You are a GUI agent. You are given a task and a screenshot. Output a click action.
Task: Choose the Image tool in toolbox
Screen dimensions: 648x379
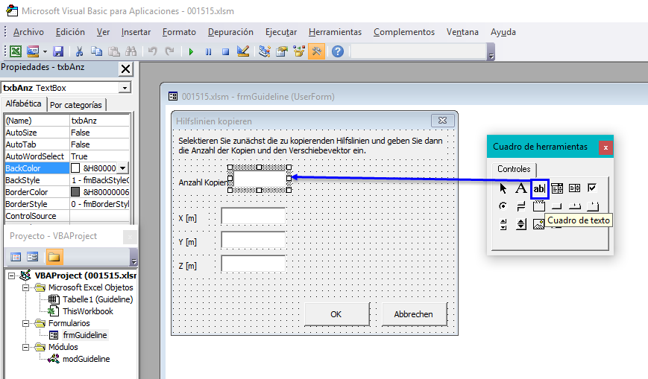pos(538,224)
